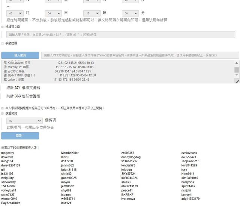Focus the PTT article URL input field
The image size is (240, 206).
point(139,55)
